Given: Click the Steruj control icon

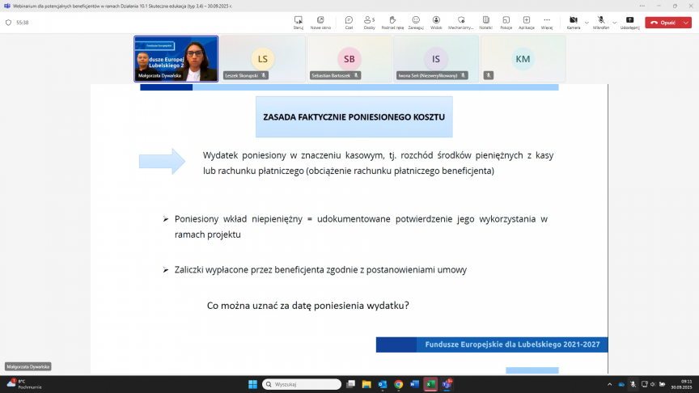Looking at the screenshot, I should [x=299, y=22].
